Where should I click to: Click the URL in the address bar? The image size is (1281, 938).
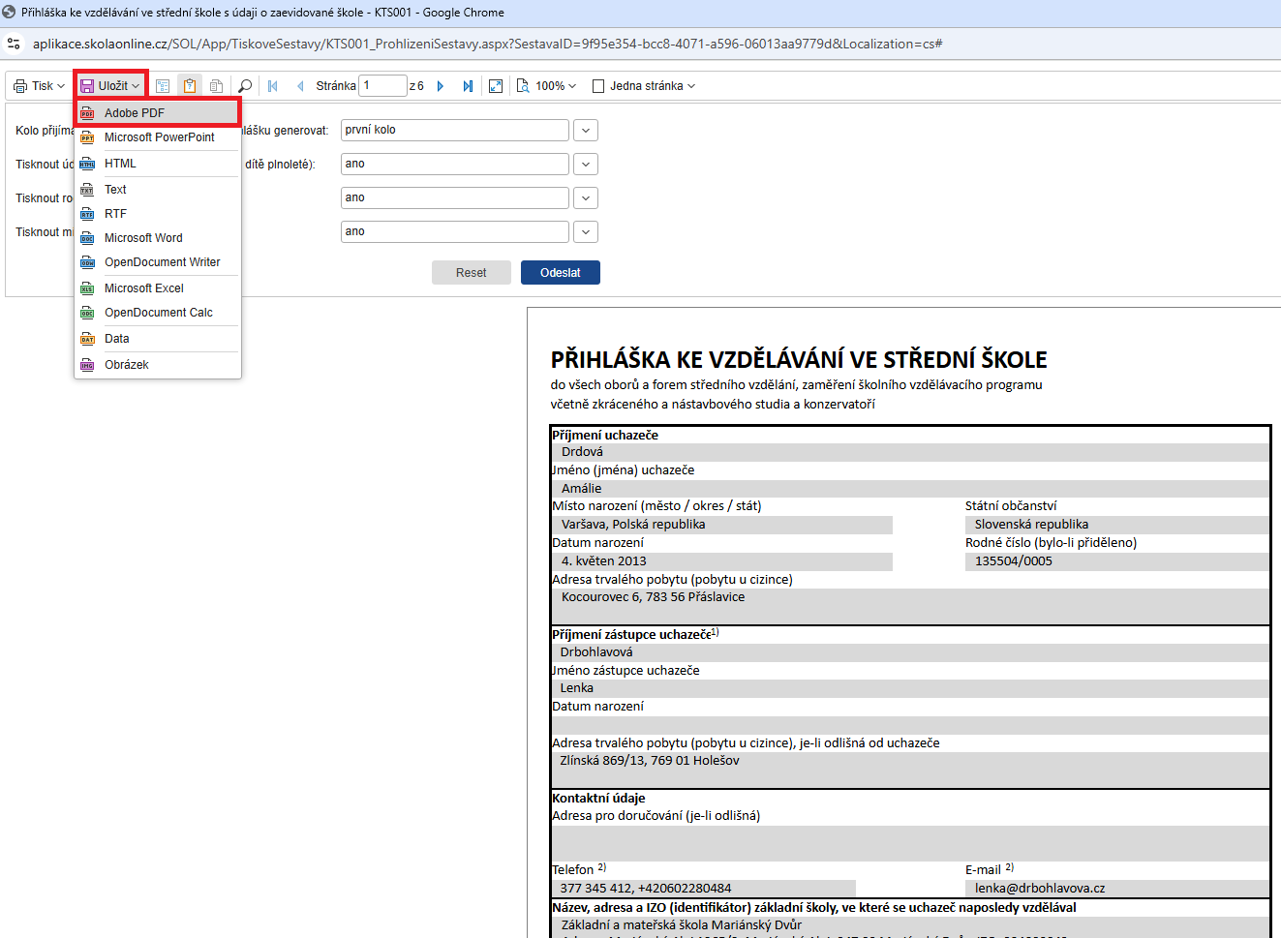(x=487, y=44)
